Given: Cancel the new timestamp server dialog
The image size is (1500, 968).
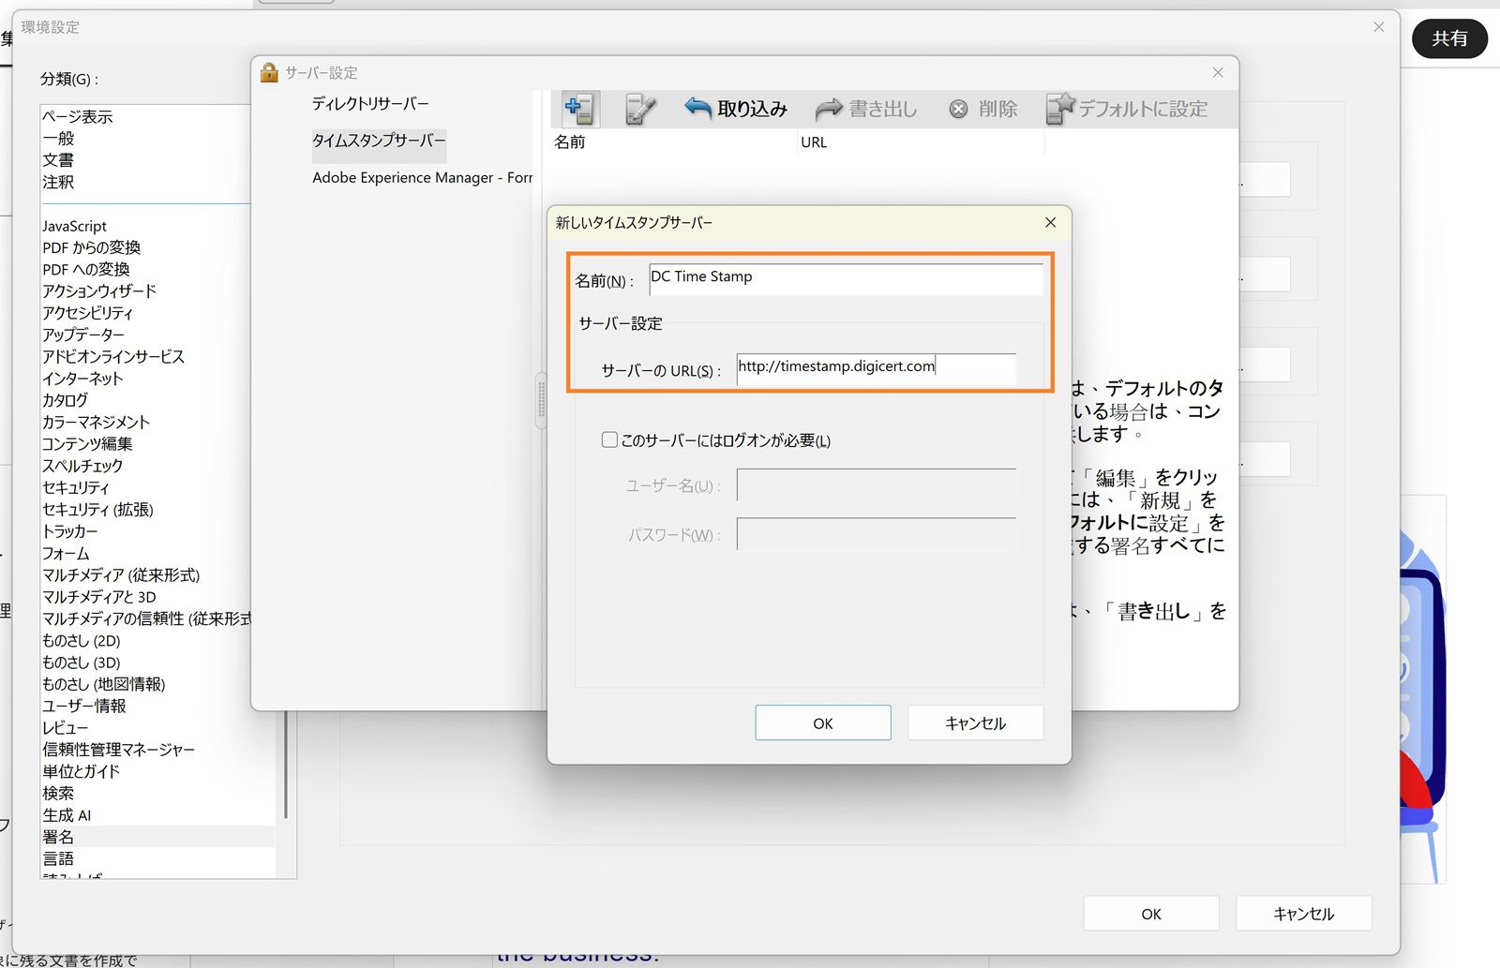Looking at the screenshot, I should pyautogui.click(x=974, y=722).
